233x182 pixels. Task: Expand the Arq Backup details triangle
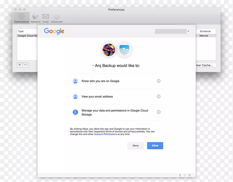point(93,66)
